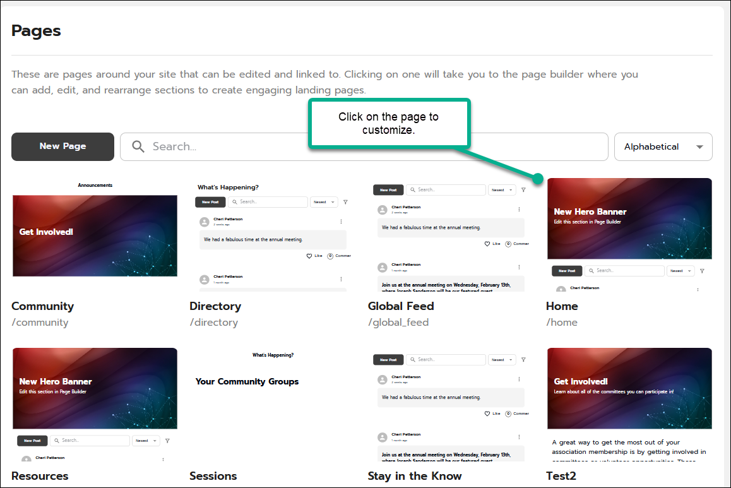731x488 pixels.
Task: Click the Home page title
Action: coord(562,306)
